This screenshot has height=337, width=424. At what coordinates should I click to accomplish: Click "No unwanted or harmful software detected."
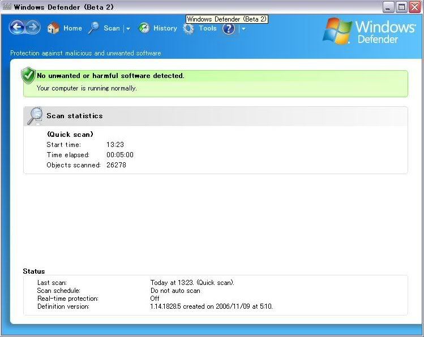110,76
